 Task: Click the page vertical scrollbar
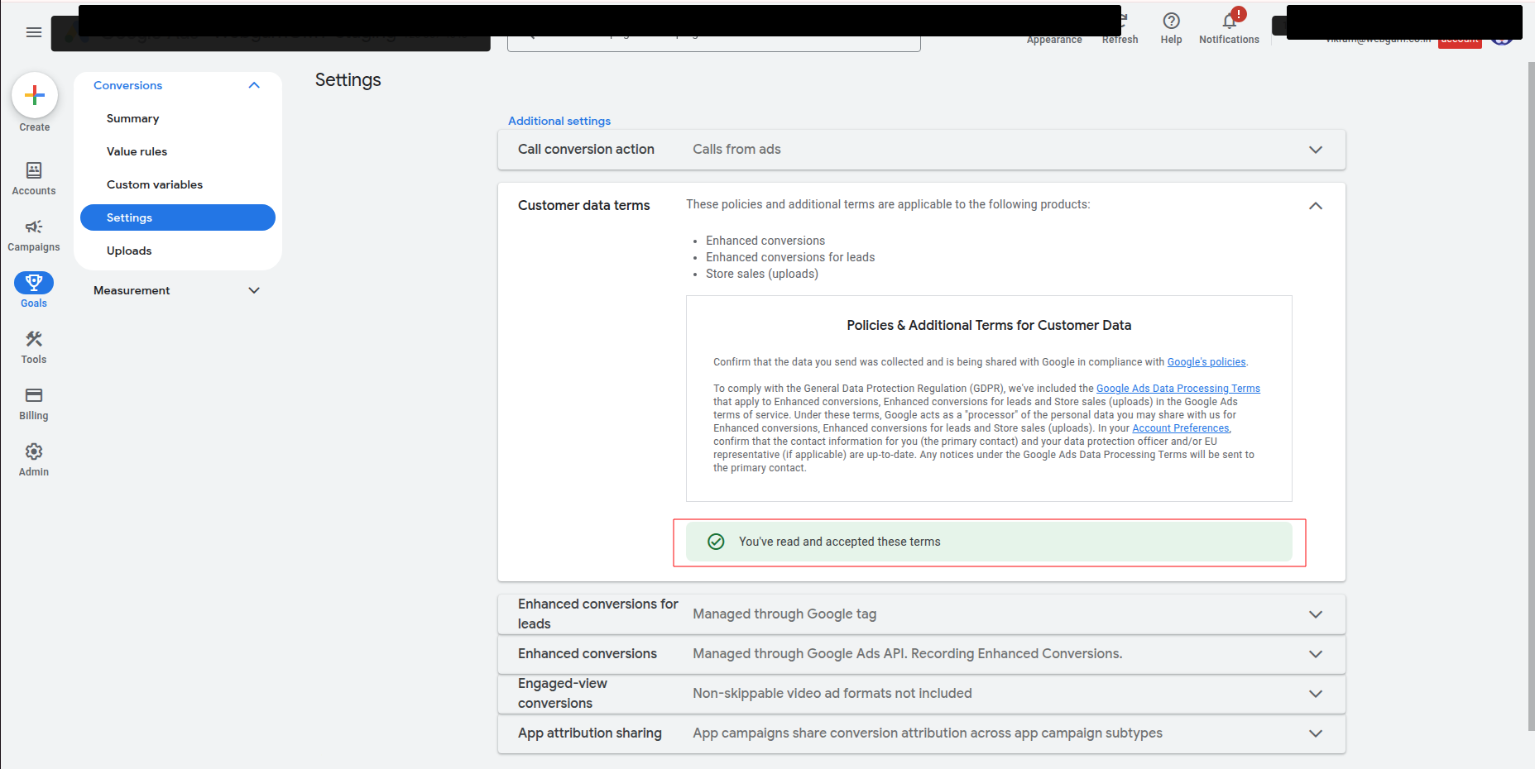coord(1530,395)
